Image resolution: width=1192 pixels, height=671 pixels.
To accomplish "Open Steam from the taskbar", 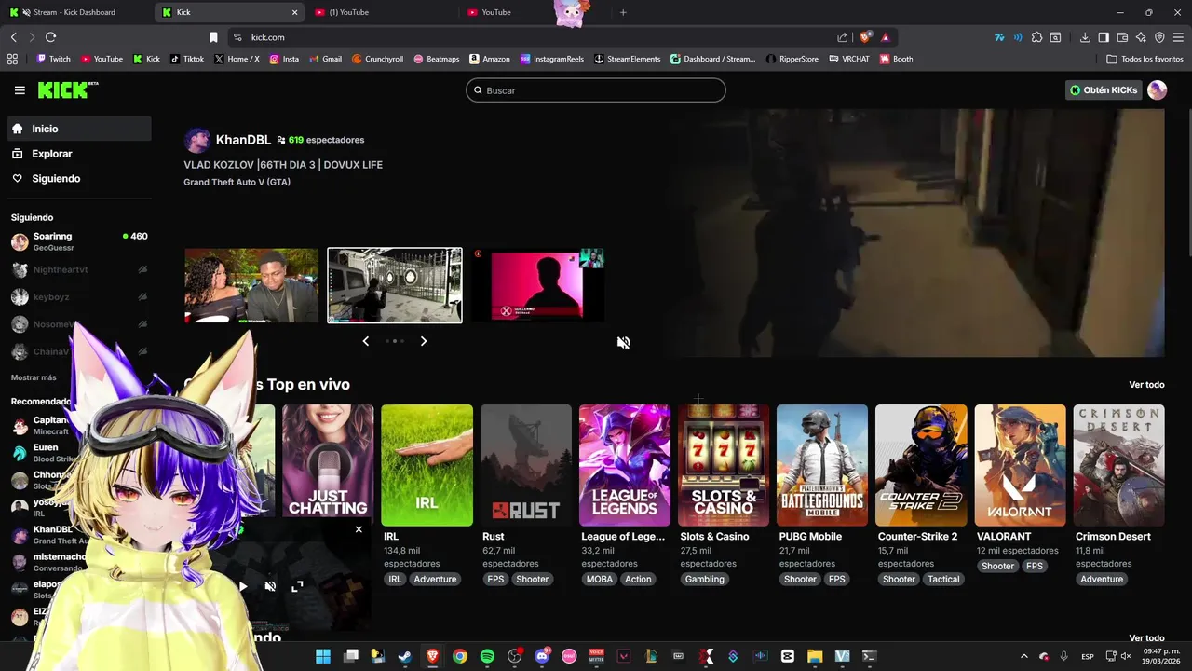I will point(405,656).
